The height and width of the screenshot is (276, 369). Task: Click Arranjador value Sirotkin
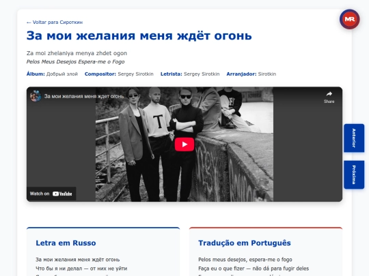pos(267,74)
